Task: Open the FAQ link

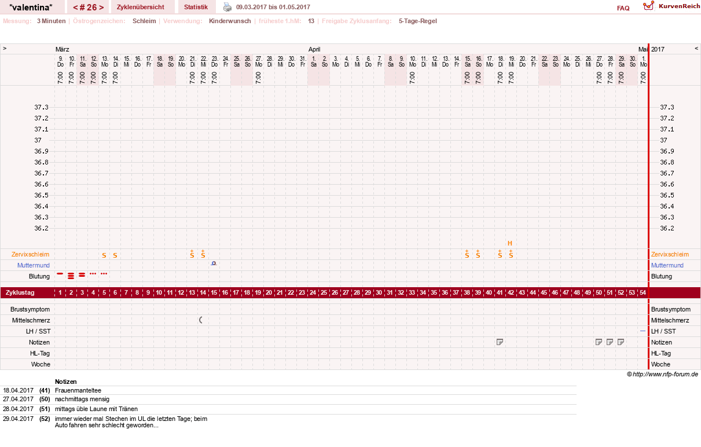Action: coord(623,8)
